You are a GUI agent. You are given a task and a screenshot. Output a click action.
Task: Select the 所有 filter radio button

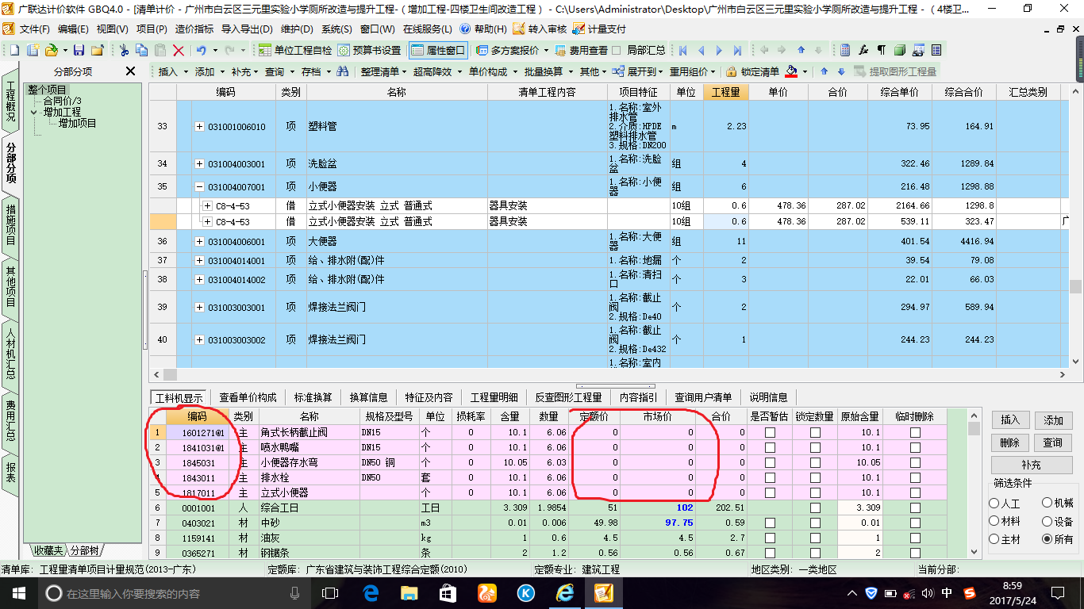coord(1047,539)
